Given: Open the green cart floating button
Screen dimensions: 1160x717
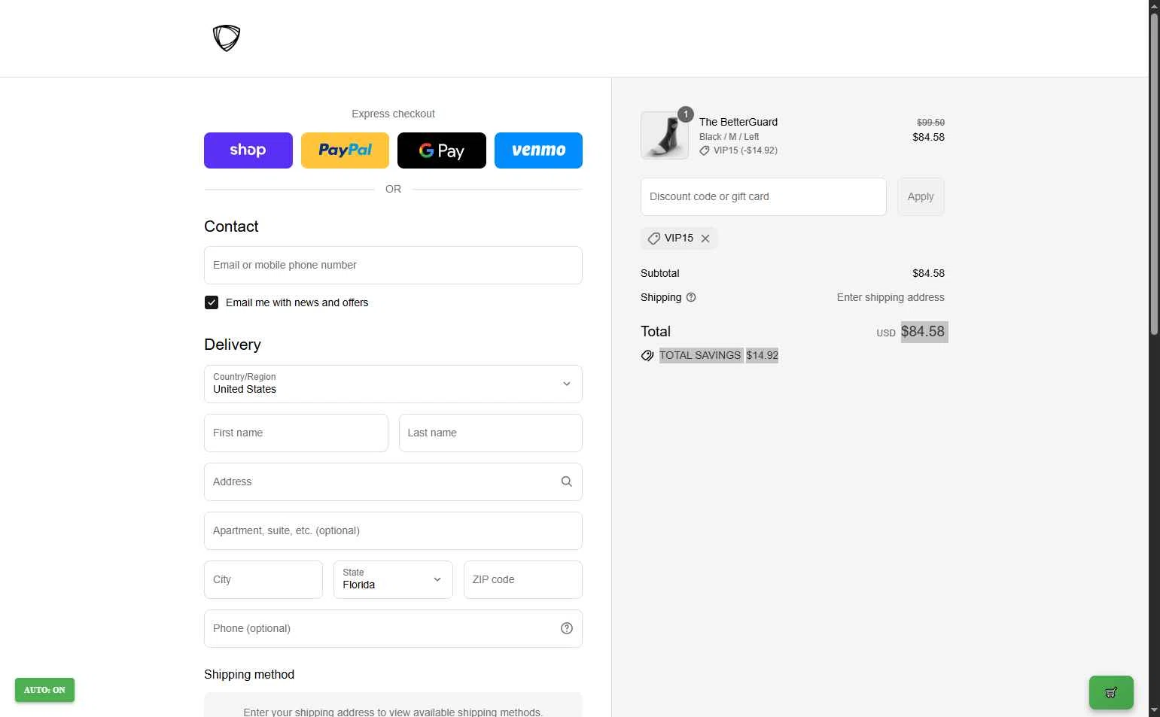Looking at the screenshot, I should coord(1111,692).
